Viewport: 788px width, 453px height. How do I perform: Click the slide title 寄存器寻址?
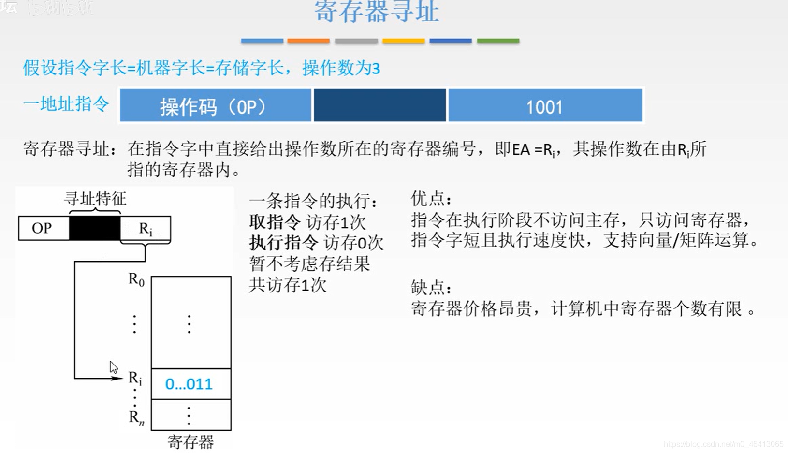tap(377, 11)
